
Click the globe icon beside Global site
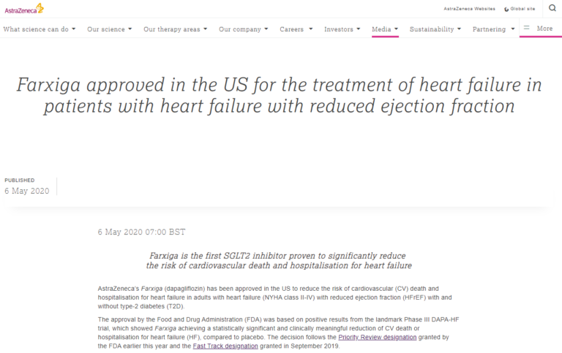(x=506, y=9)
